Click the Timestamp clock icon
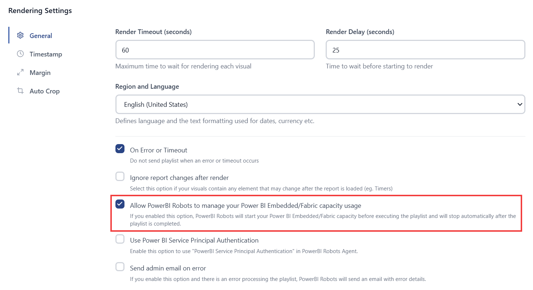The width and height of the screenshot is (533, 290). tap(20, 54)
